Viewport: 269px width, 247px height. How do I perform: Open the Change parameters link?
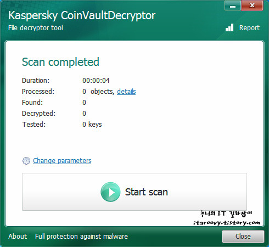point(62,161)
